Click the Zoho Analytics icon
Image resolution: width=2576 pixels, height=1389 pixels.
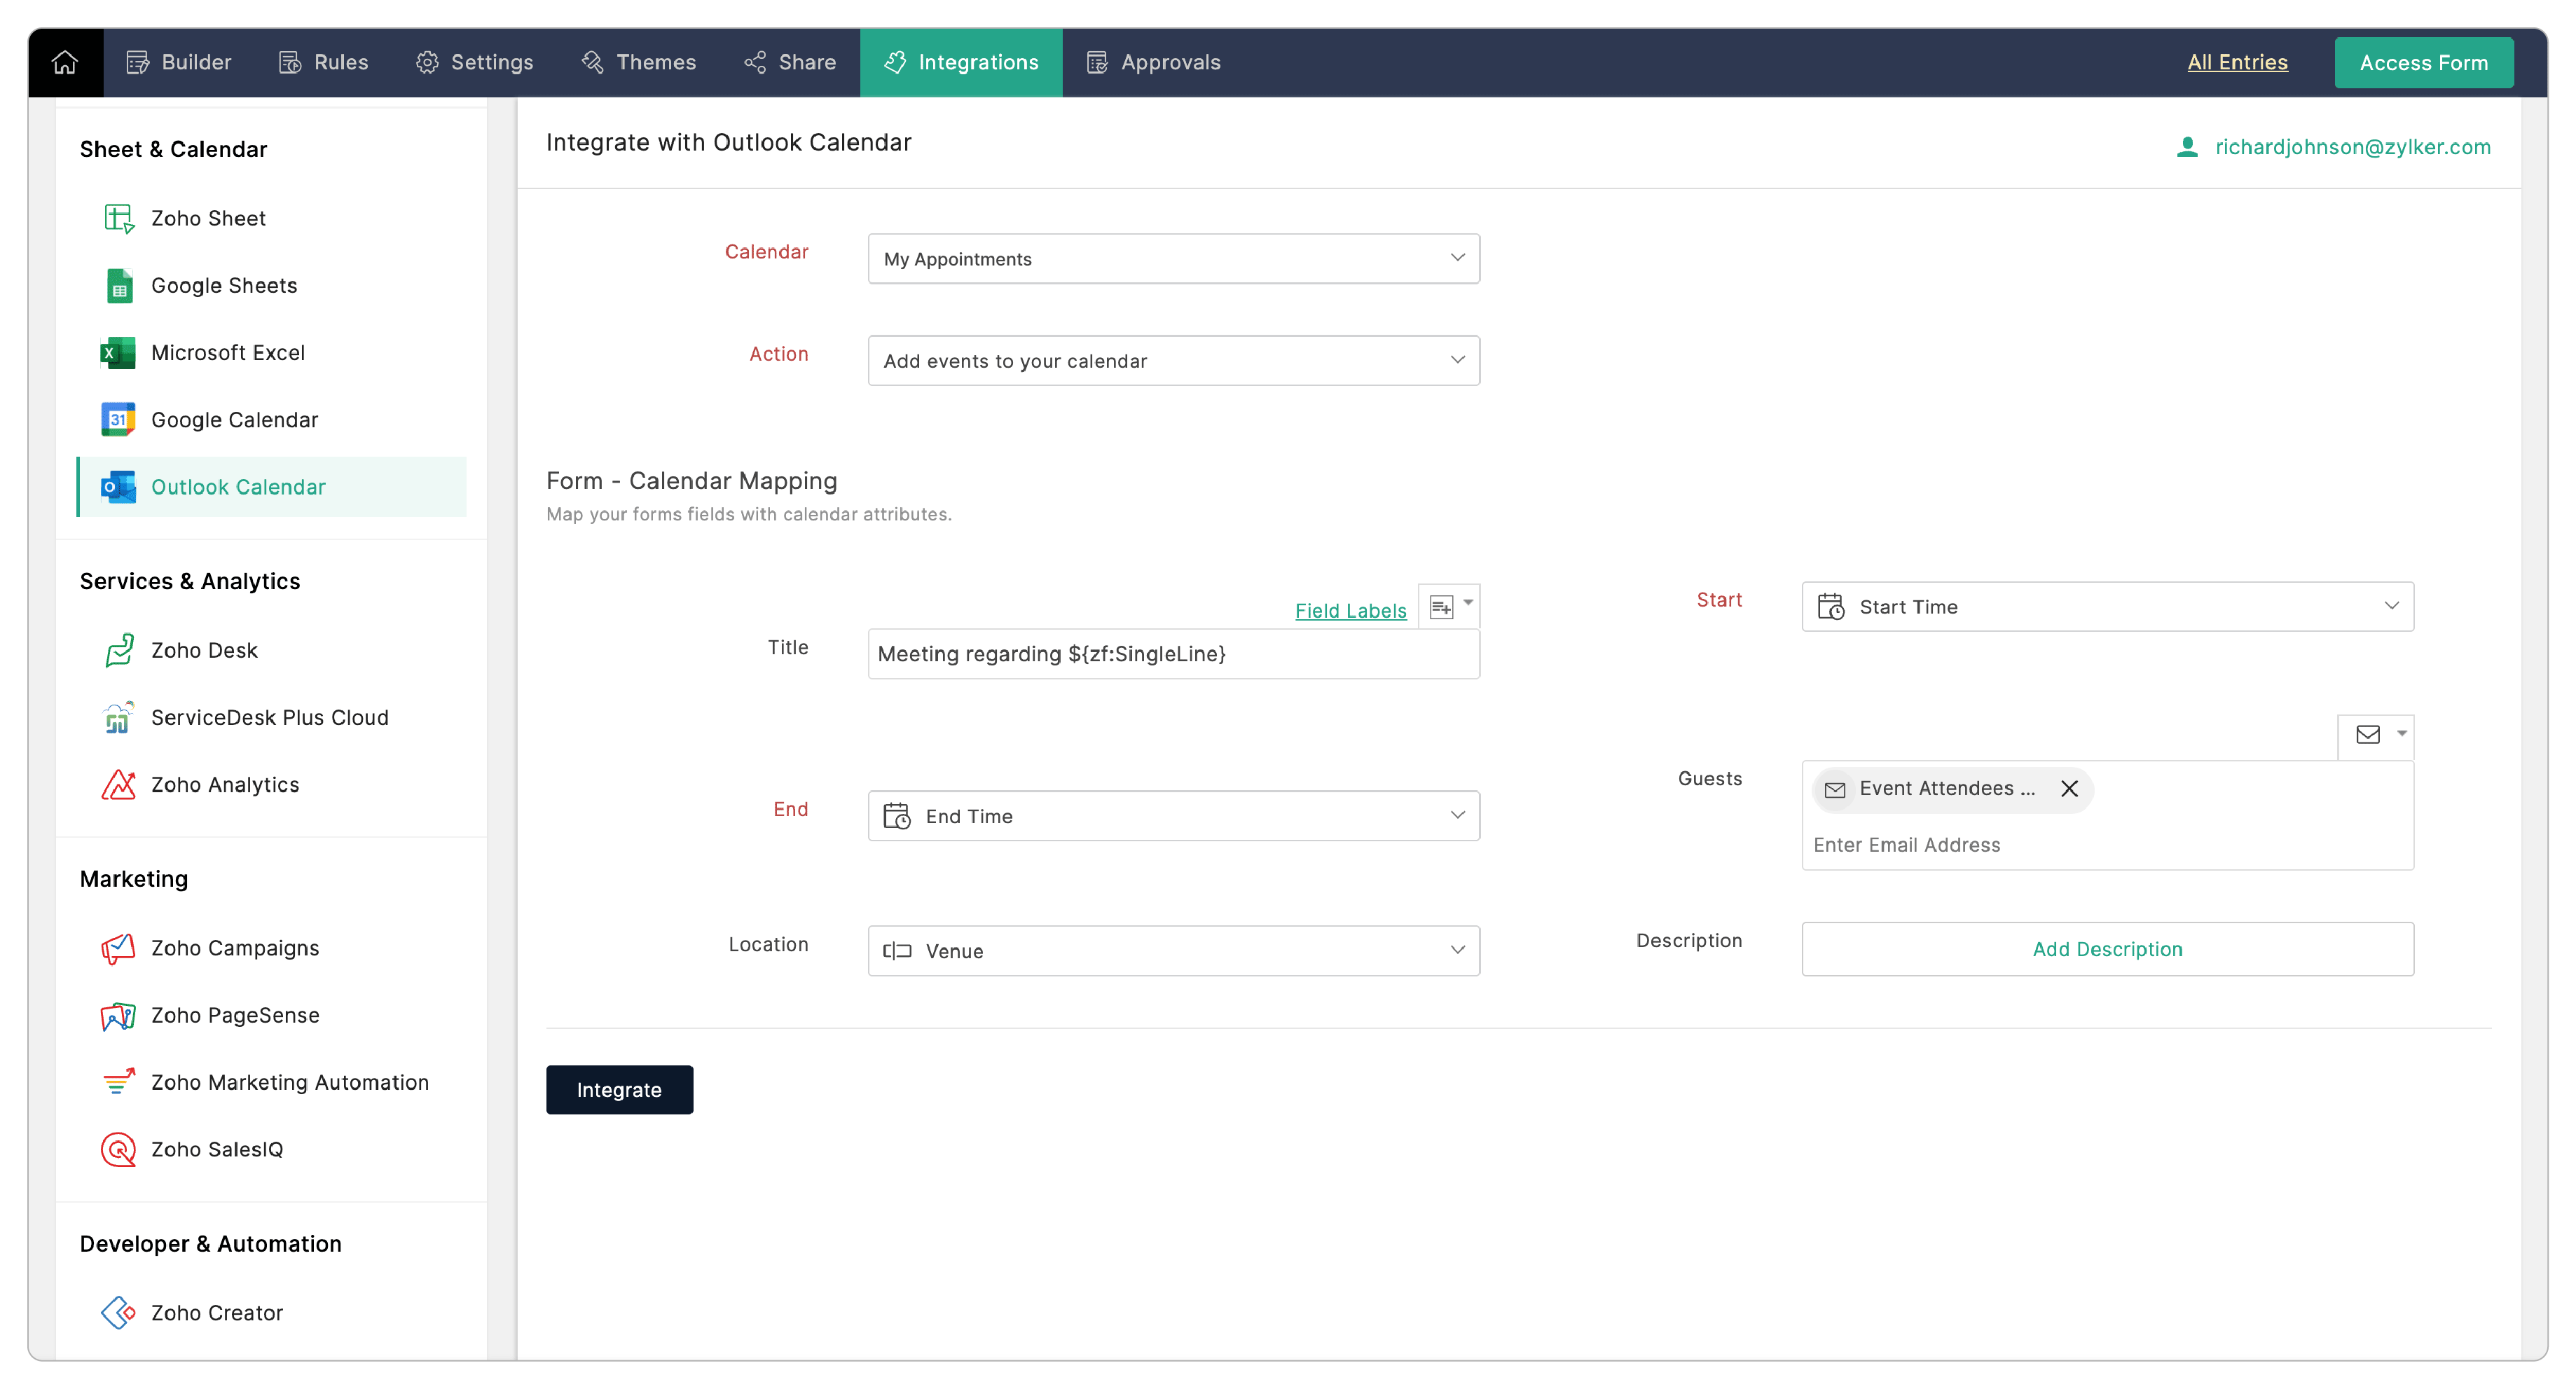click(x=118, y=785)
